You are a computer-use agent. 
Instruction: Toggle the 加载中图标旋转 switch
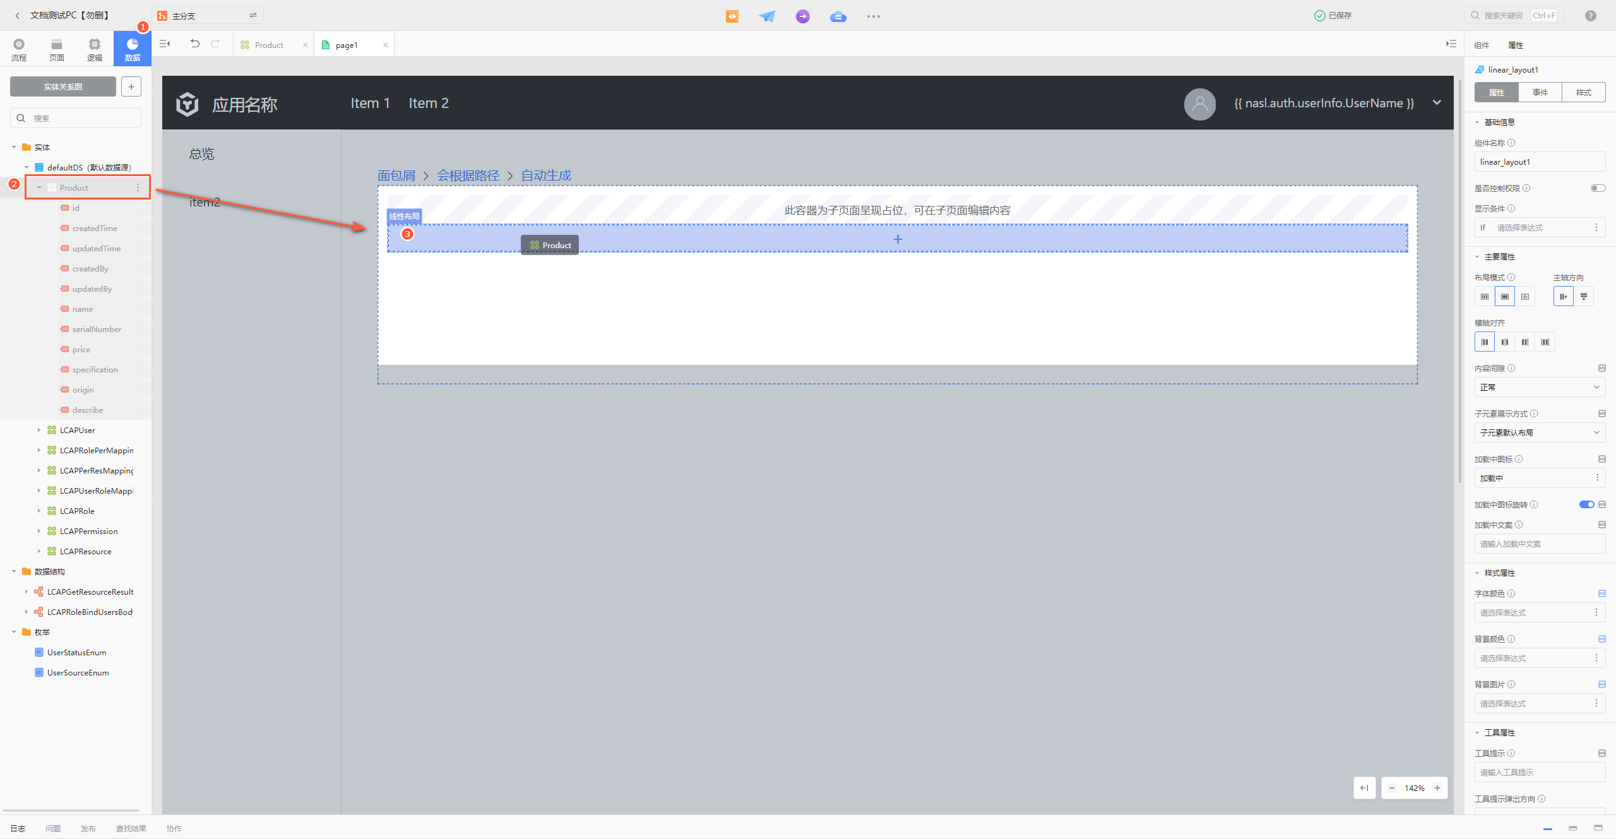1586,504
